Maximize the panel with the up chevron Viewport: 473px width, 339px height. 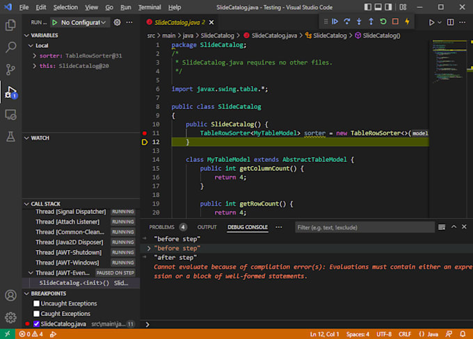click(454, 227)
